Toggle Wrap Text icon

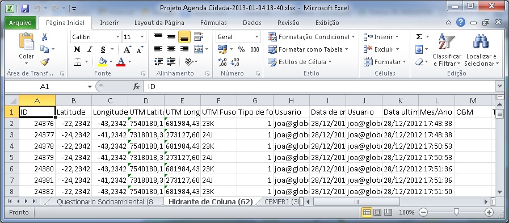[x=199, y=37]
